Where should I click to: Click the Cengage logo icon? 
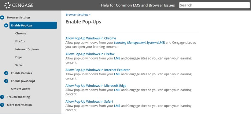tap(8, 5)
